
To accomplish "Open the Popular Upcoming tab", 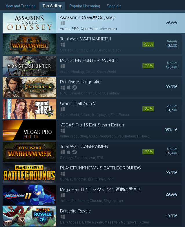I will click(x=85, y=6).
